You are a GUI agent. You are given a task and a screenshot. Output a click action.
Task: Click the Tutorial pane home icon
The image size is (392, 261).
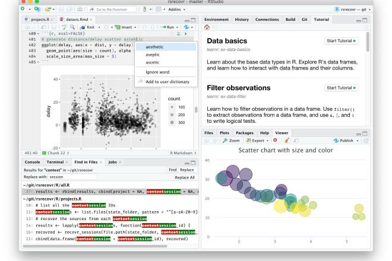point(207,27)
